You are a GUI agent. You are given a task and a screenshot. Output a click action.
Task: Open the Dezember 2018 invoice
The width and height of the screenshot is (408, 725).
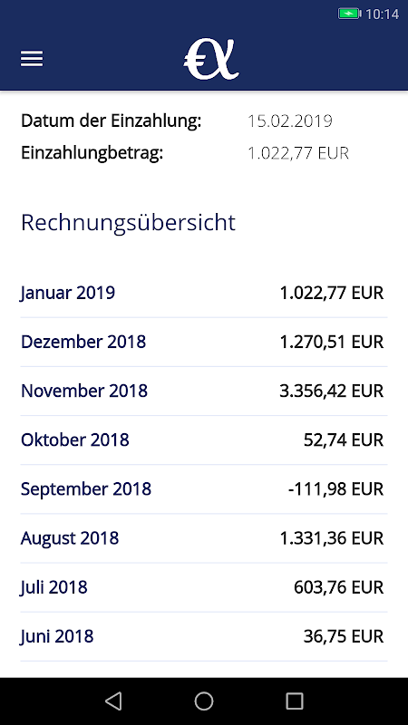tap(204, 343)
